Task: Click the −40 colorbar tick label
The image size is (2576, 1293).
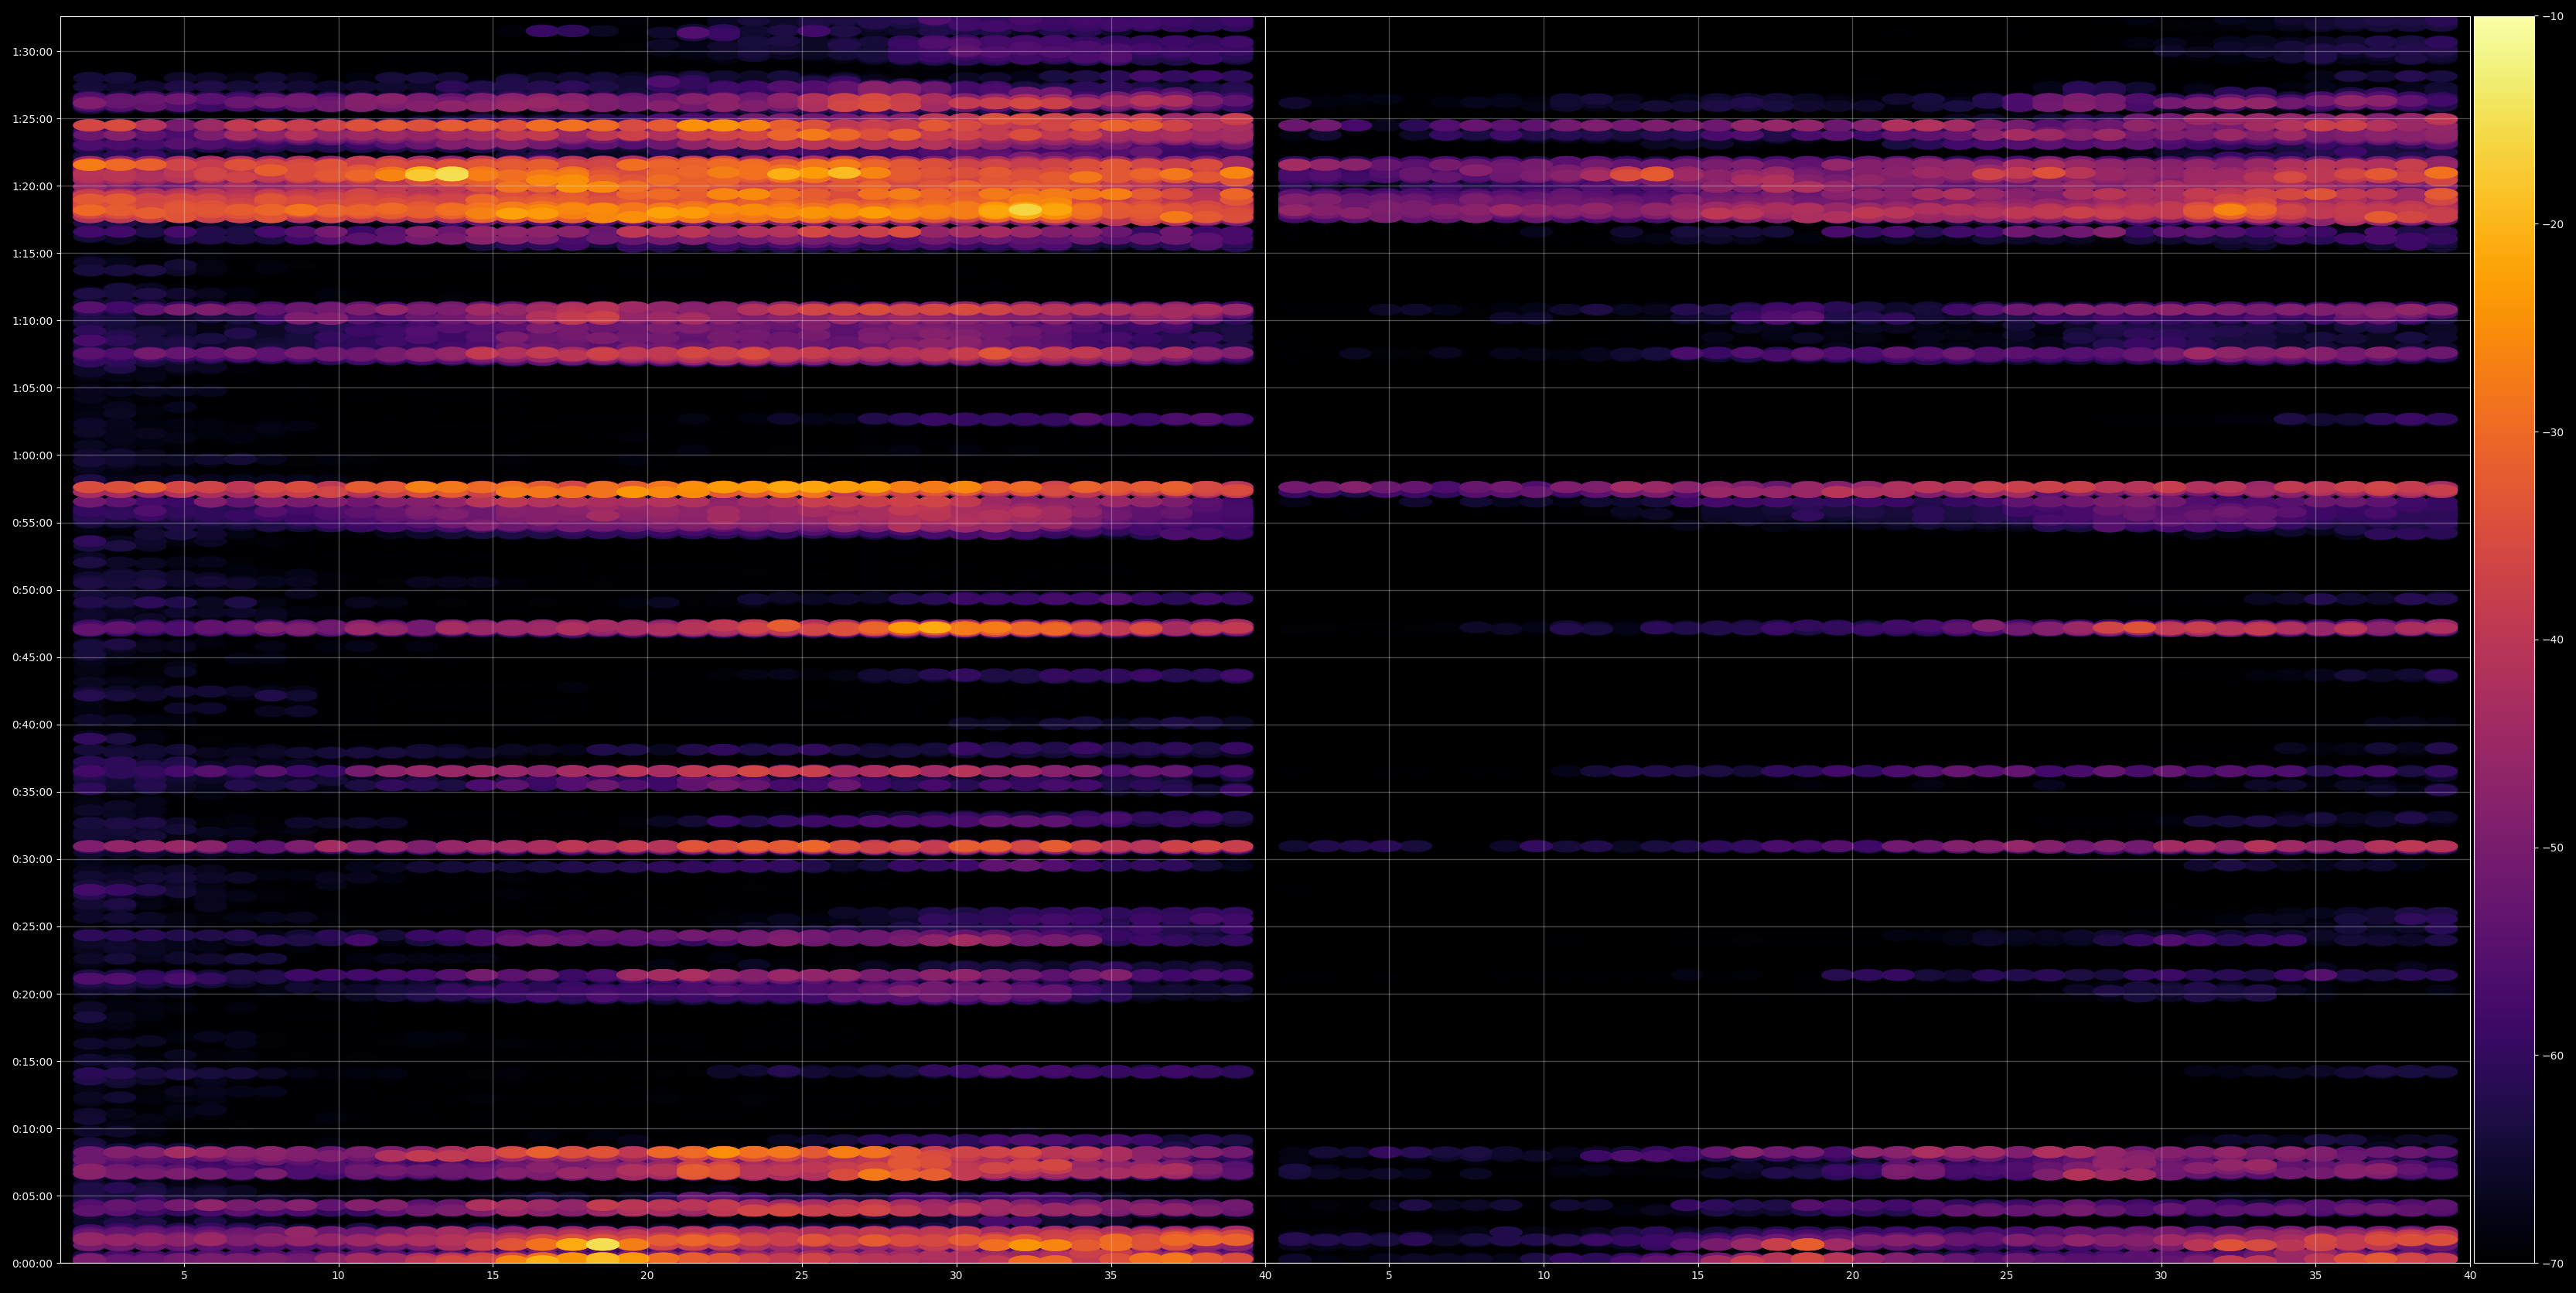Action: click(2553, 640)
